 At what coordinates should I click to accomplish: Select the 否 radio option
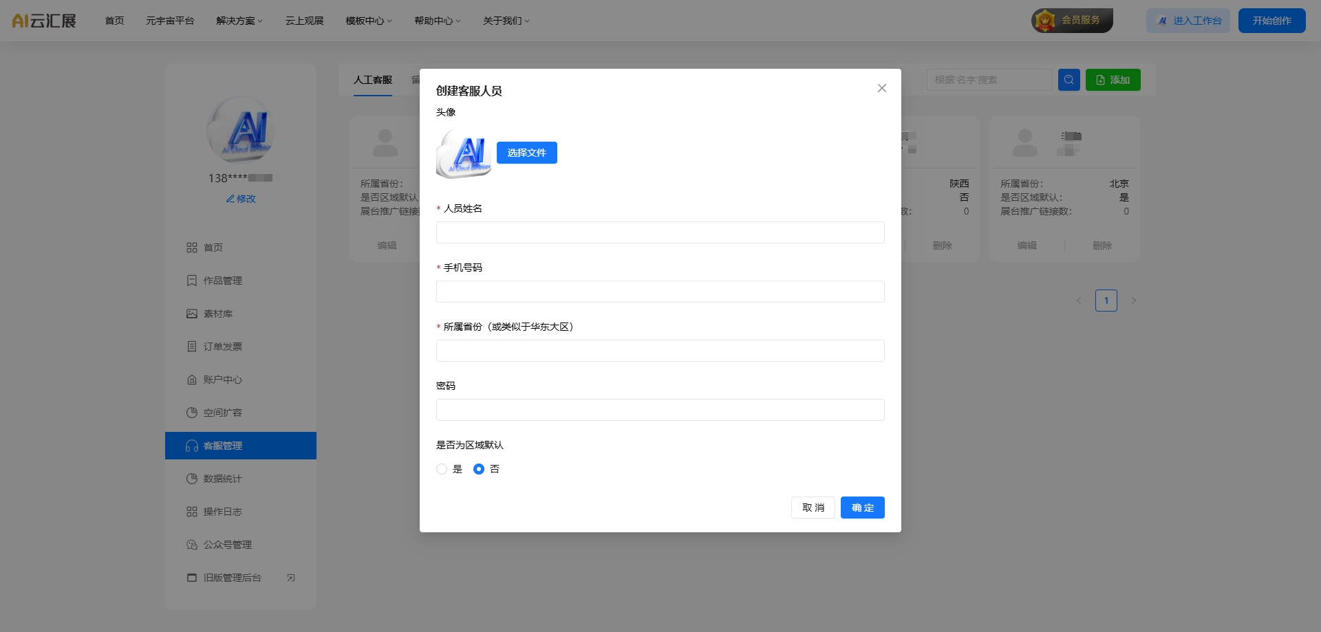point(479,469)
